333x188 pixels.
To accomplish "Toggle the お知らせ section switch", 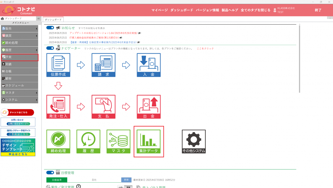I will [50, 28].
